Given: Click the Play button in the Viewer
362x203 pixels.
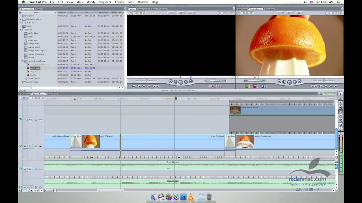Looking at the screenshot, I should coord(181,82).
